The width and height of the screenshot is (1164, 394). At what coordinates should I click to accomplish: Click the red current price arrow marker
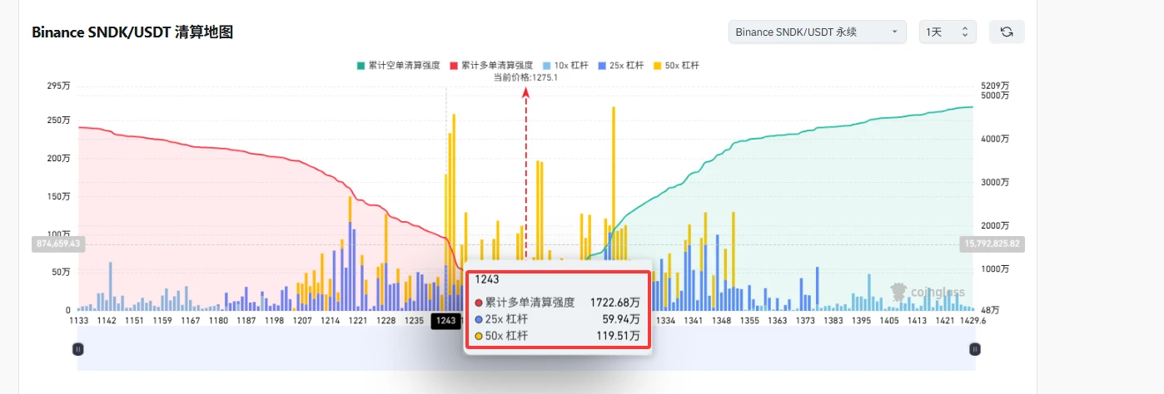[525, 94]
